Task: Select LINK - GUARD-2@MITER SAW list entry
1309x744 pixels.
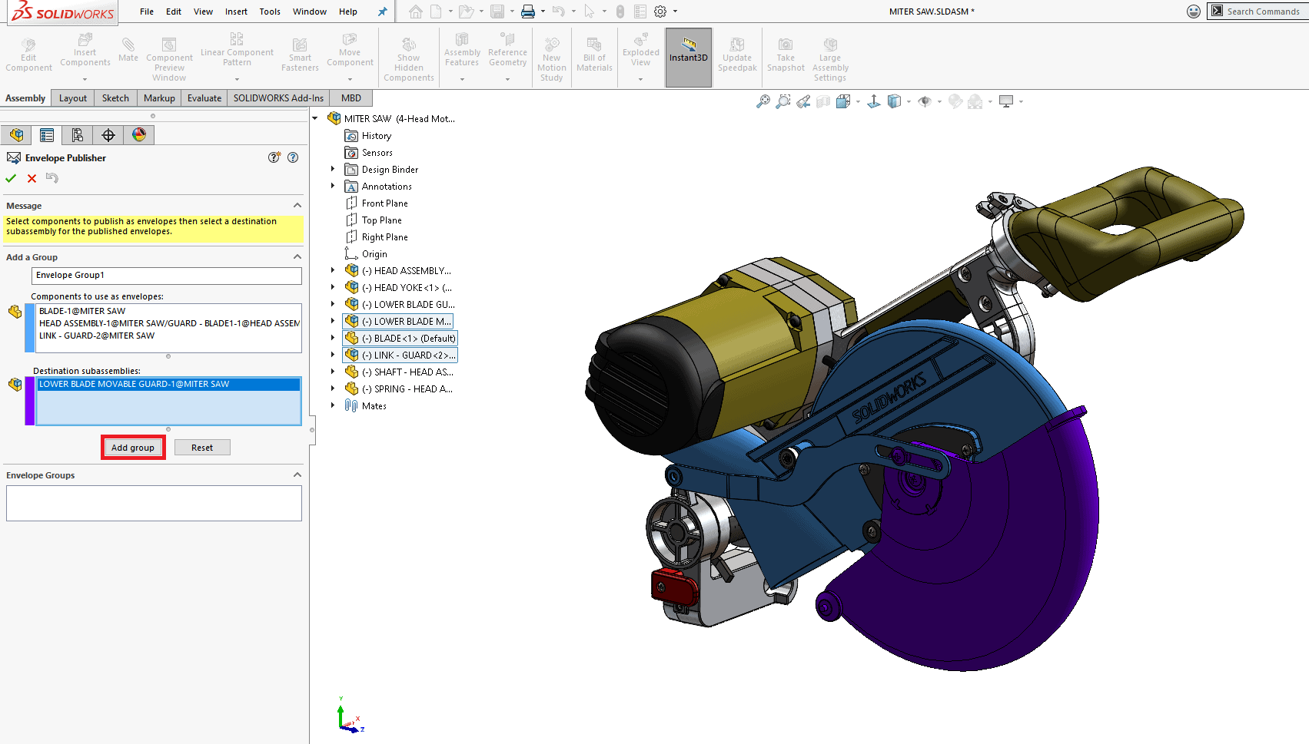Action: 97,336
